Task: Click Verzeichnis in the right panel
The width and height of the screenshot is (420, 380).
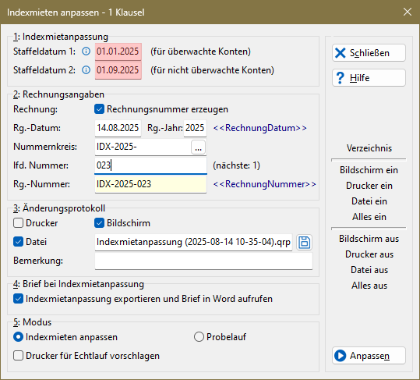Action: (369, 148)
